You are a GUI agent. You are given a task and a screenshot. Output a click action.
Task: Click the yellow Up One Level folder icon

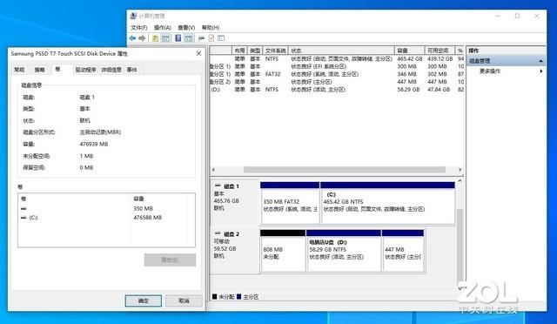tap(155, 38)
